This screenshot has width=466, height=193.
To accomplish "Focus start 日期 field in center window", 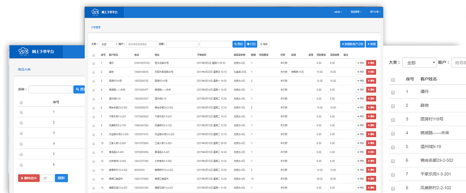I will pos(182,44).
